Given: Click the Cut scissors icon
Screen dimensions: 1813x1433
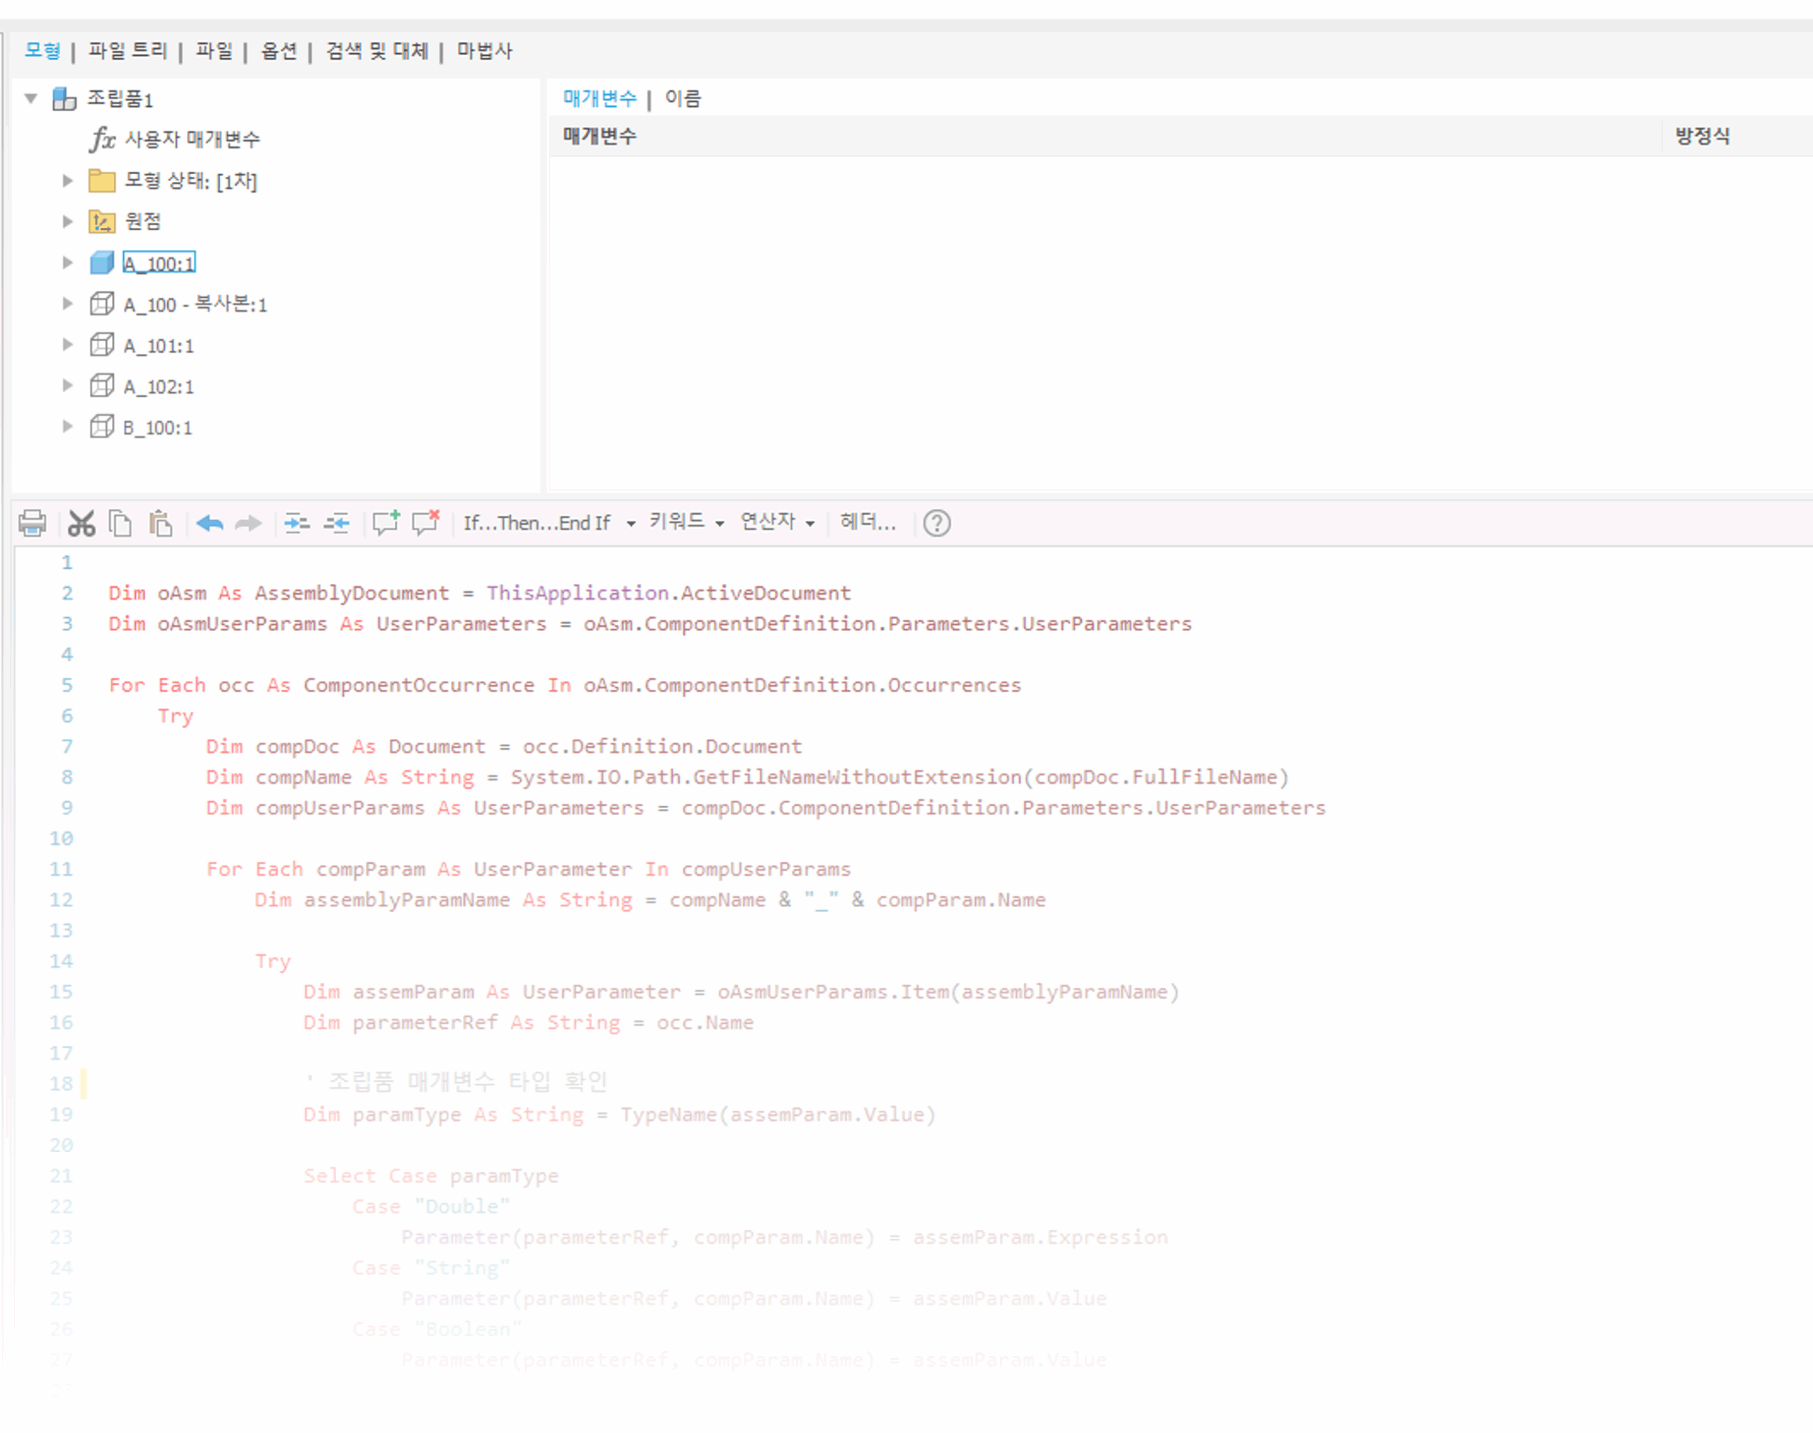Looking at the screenshot, I should click(81, 523).
